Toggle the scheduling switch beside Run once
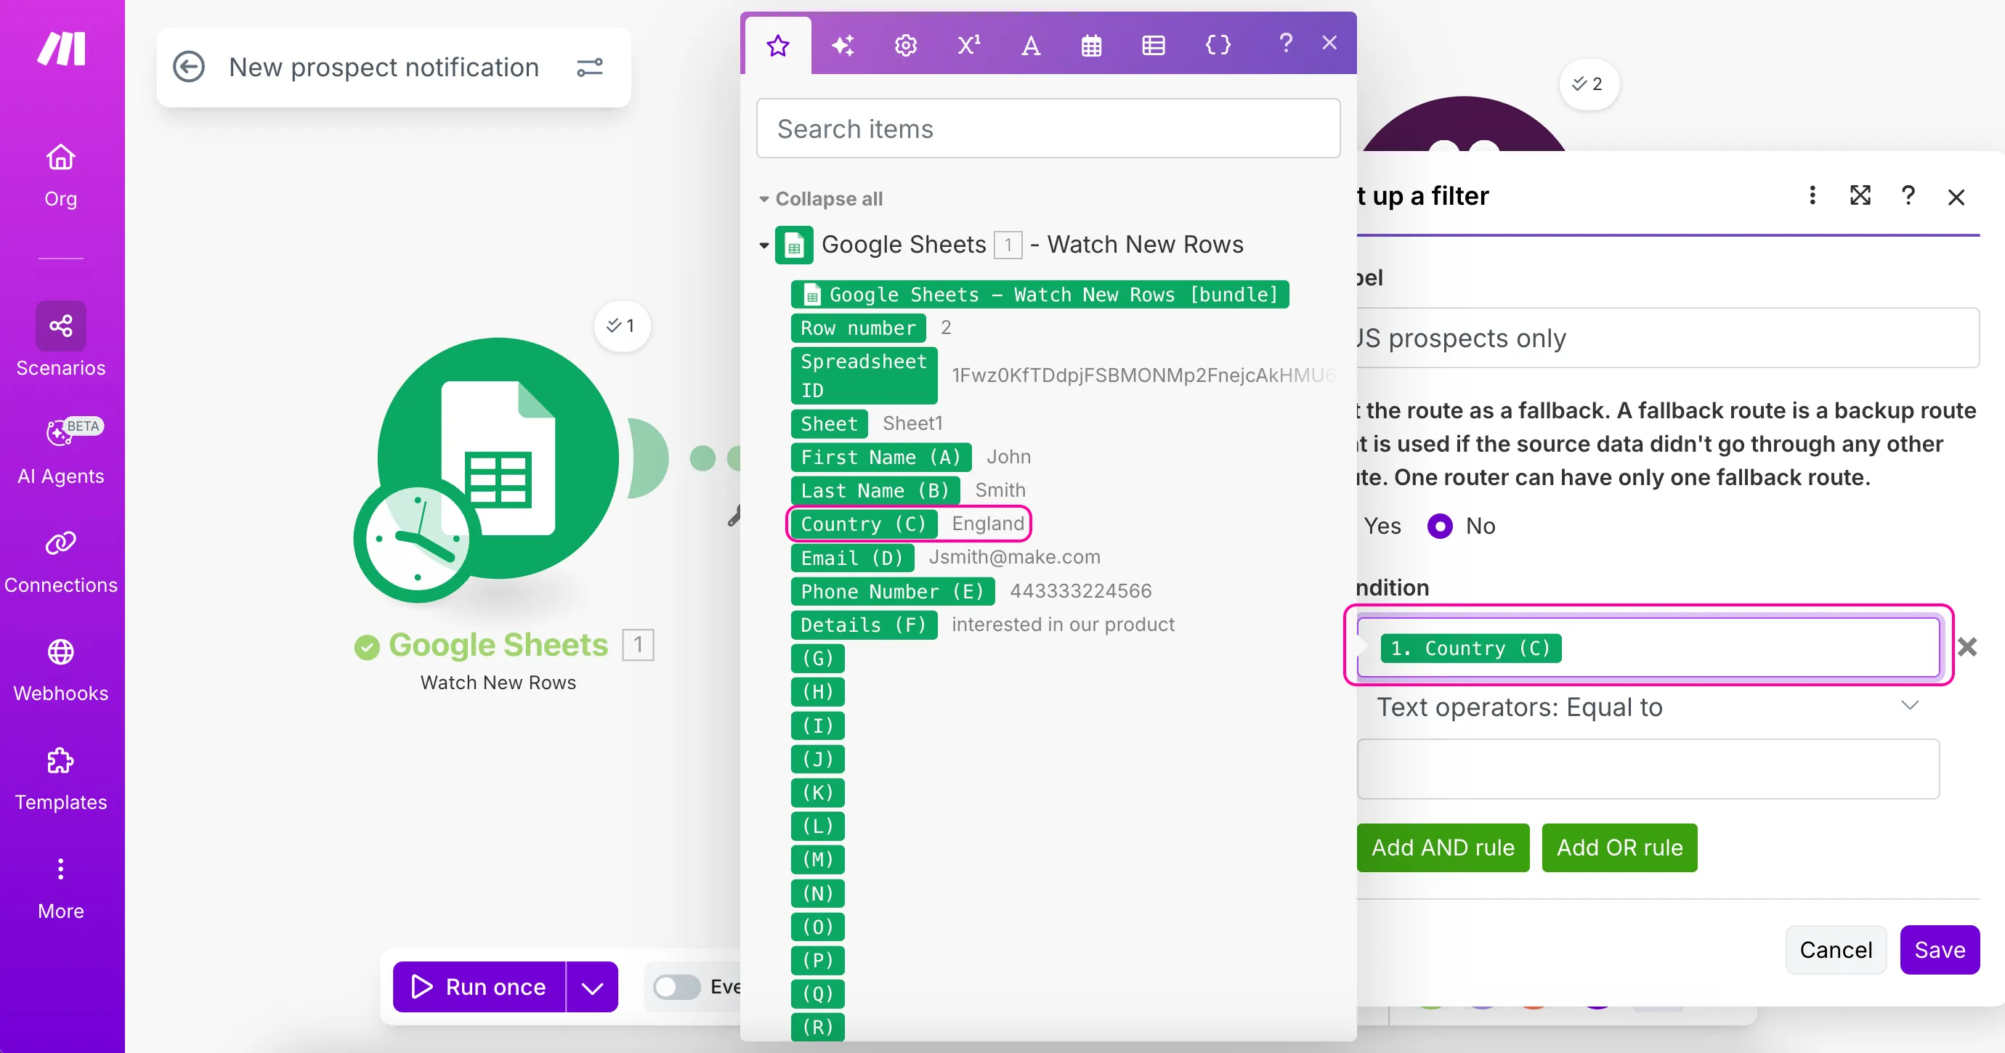 (x=676, y=987)
